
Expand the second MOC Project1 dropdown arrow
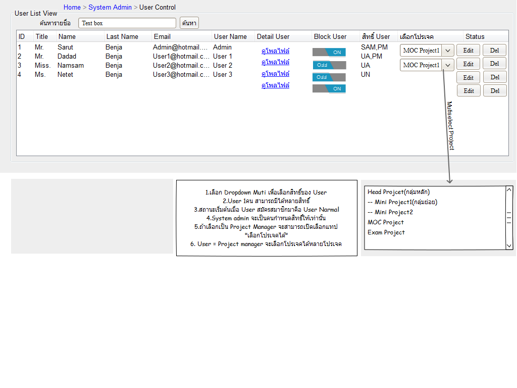[448, 65]
